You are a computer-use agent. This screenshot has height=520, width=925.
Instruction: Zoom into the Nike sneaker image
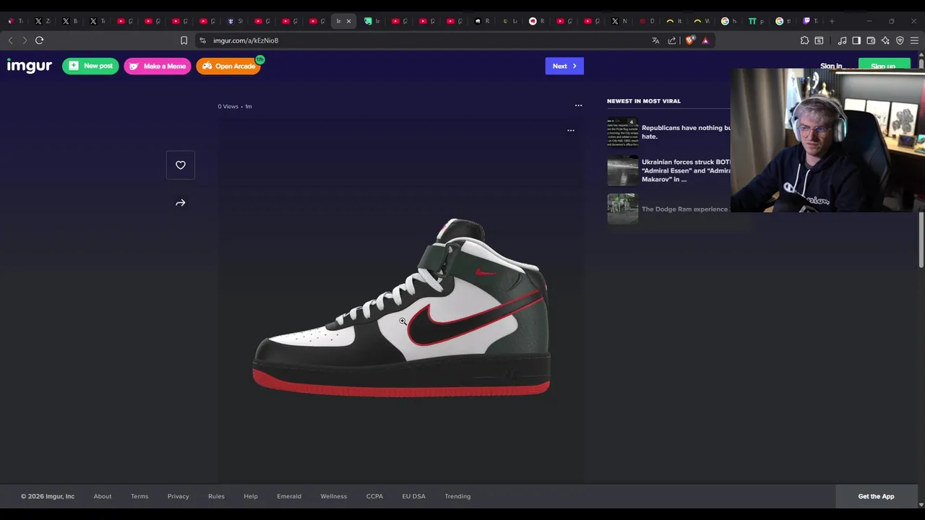click(x=402, y=307)
